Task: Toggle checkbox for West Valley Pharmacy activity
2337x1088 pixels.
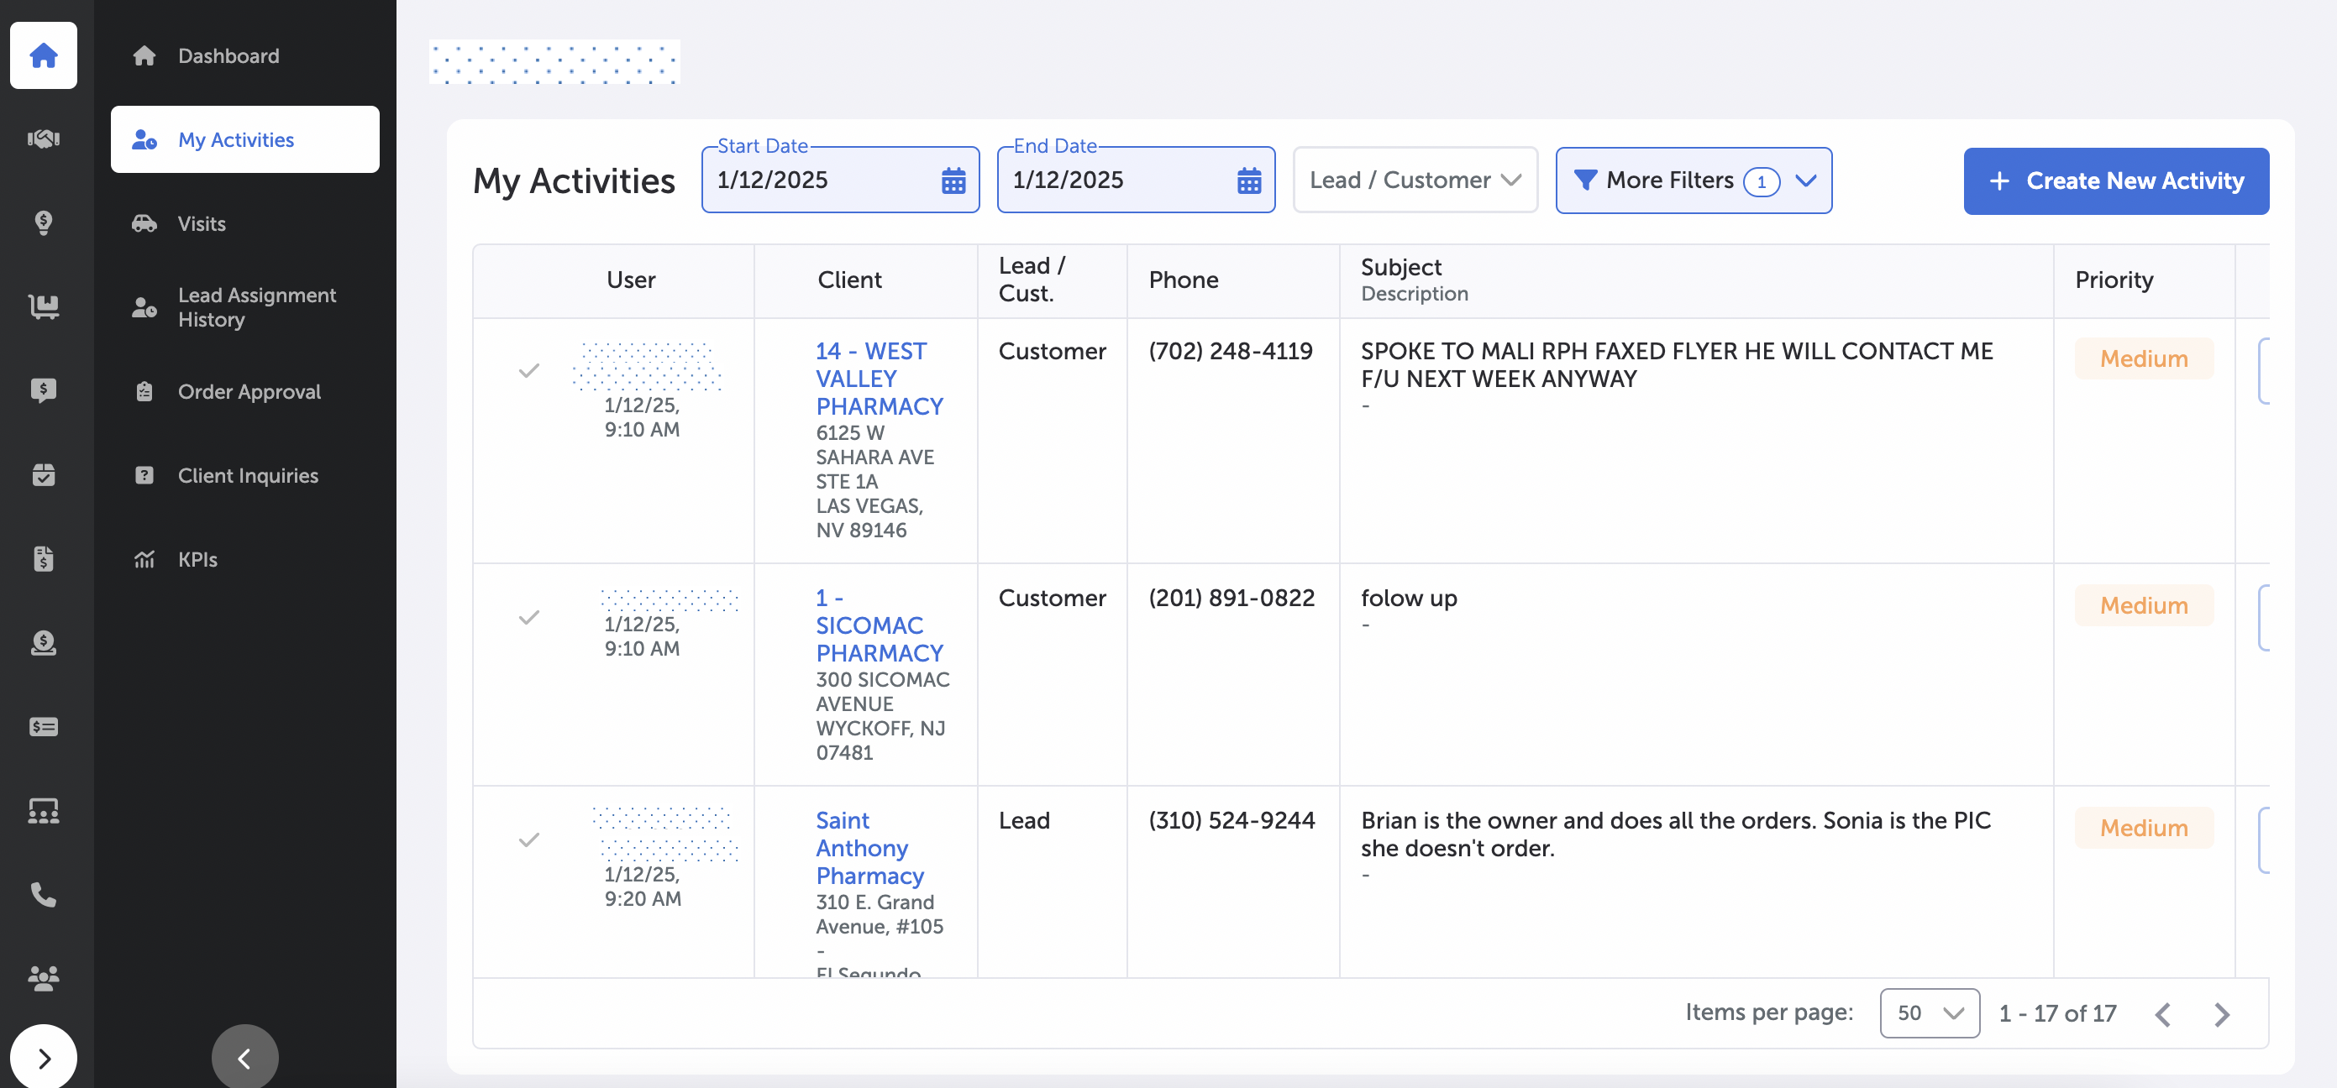Action: pyautogui.click(x=529, y=371)
